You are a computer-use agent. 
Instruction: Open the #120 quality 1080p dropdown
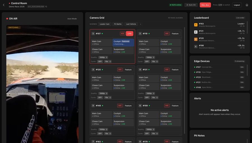(x=103, y=93)
